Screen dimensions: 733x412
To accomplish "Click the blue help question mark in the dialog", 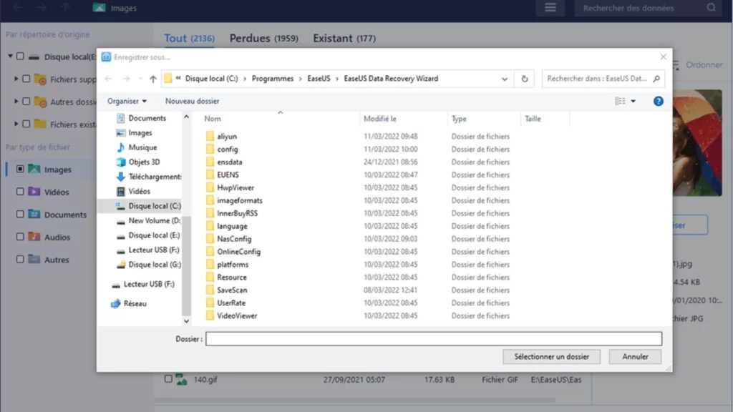I will pos(658,101).
